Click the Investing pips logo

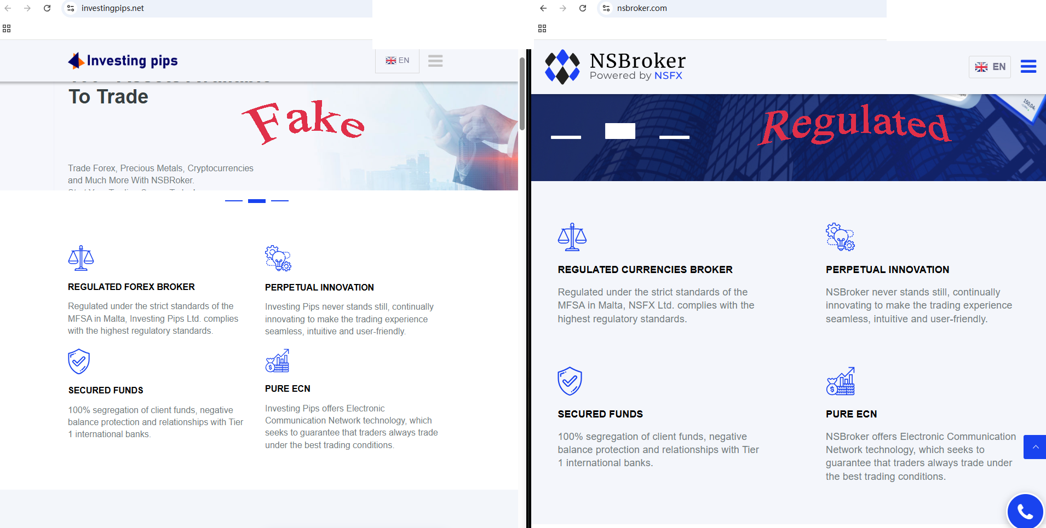pos(123,61)
